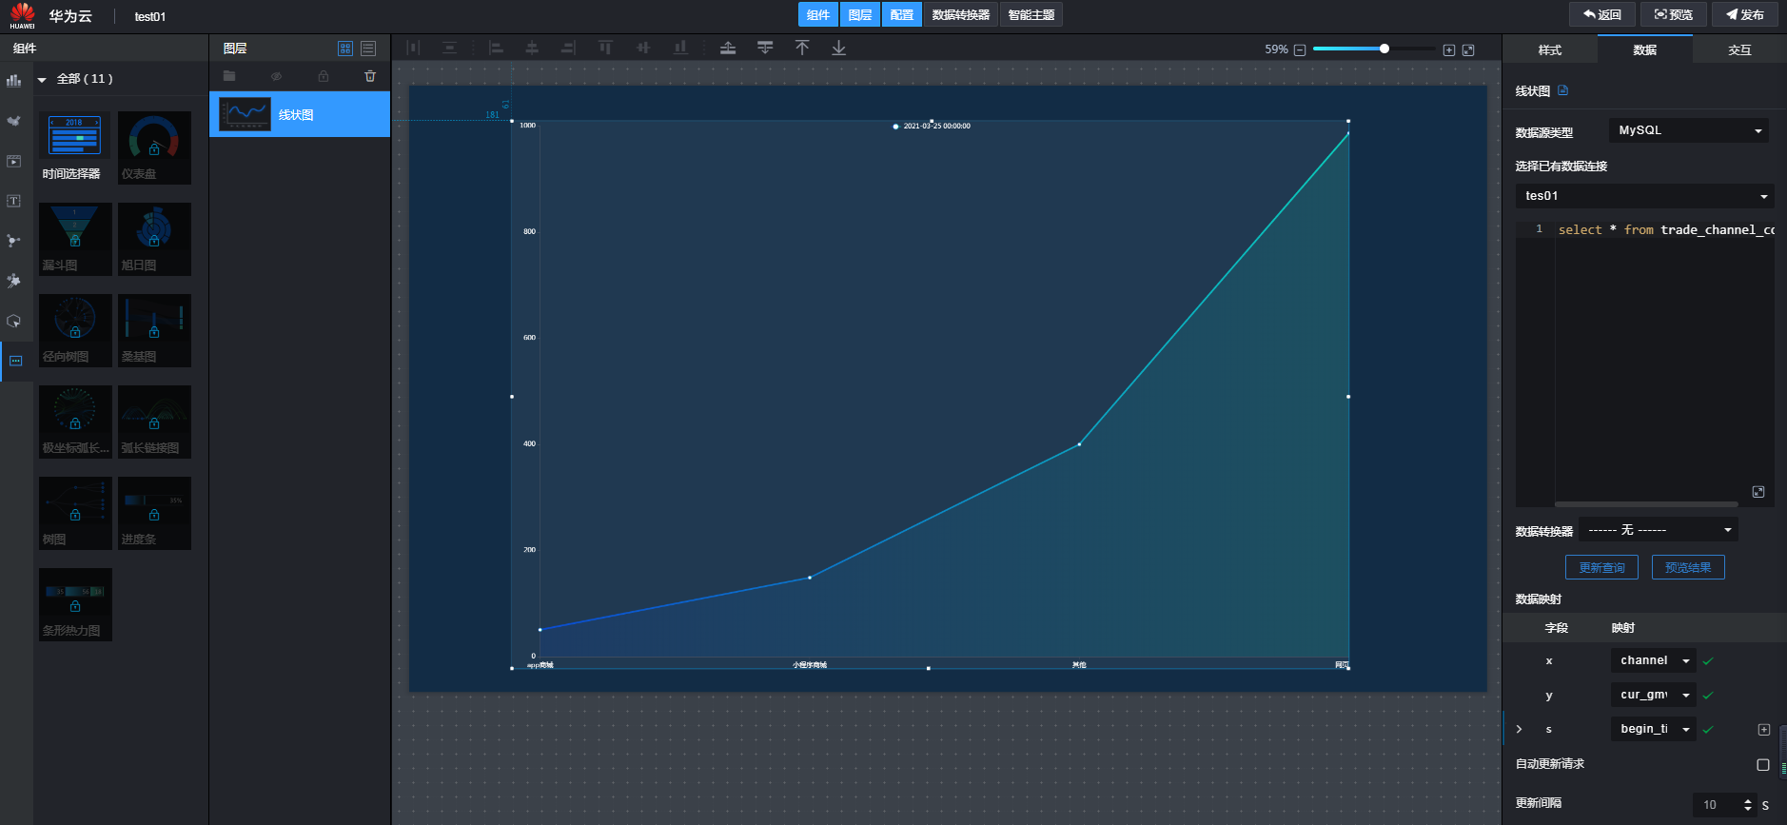Viewport: 1787px width, 825px height.
Task: Click the horizontal distribute icon in toolbar
Action: pos(413,48)
